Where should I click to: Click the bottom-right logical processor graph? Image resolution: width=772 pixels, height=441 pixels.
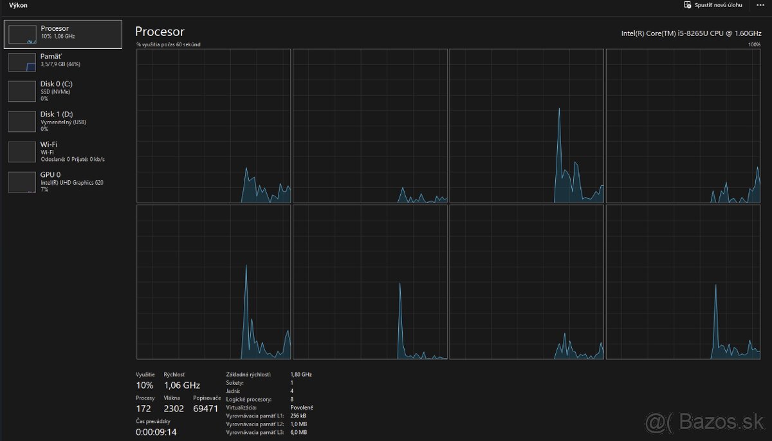pyautogui.click(x=683, y=282)
